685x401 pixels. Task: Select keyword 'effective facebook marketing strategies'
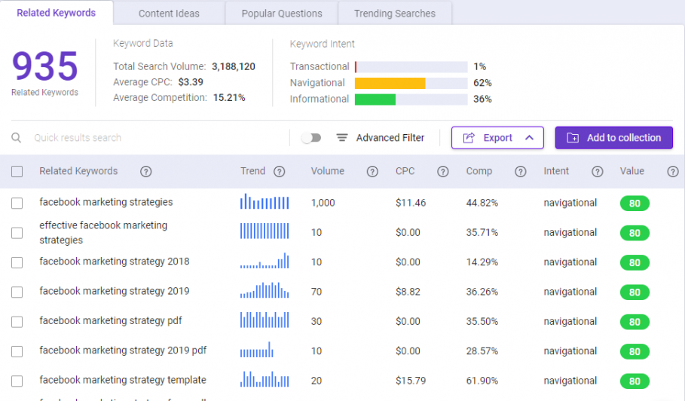(x=103, y=232)
